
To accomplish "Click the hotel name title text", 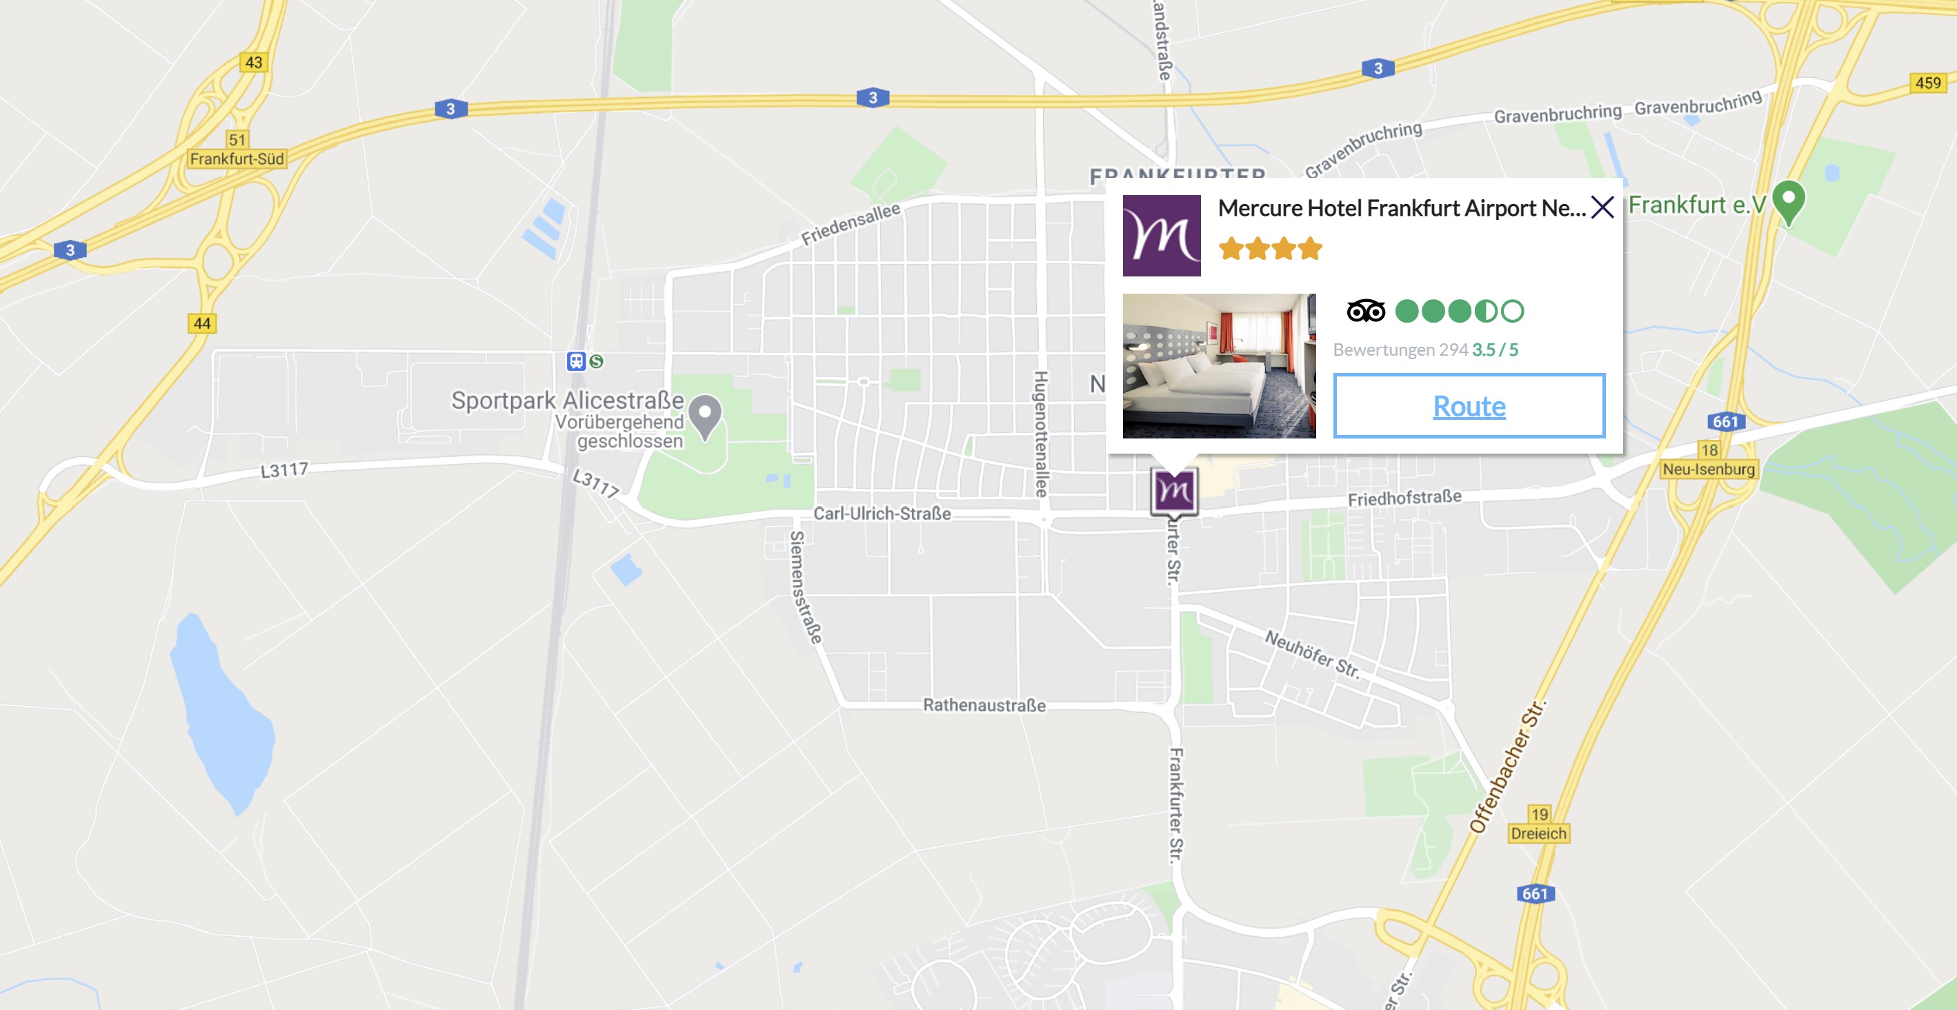I will [x=1402, y=208].
